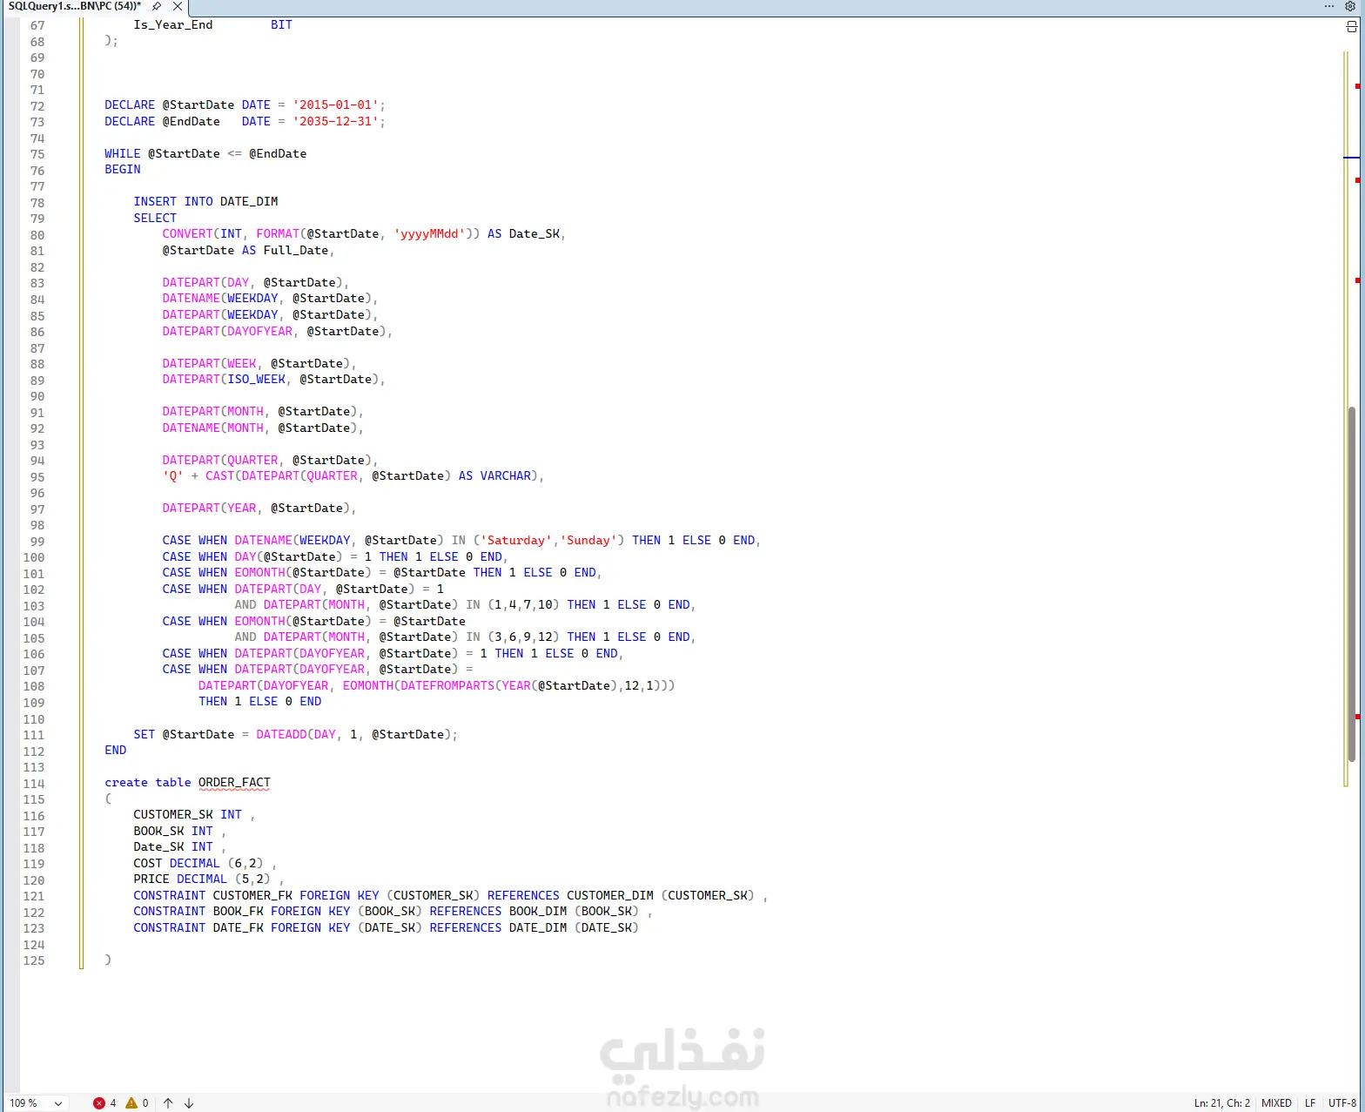The height and width of the screenshot is (1112, 1365).
Task: Click DATEFROMPARTS on line 108
Action: [x=447, y=685]
